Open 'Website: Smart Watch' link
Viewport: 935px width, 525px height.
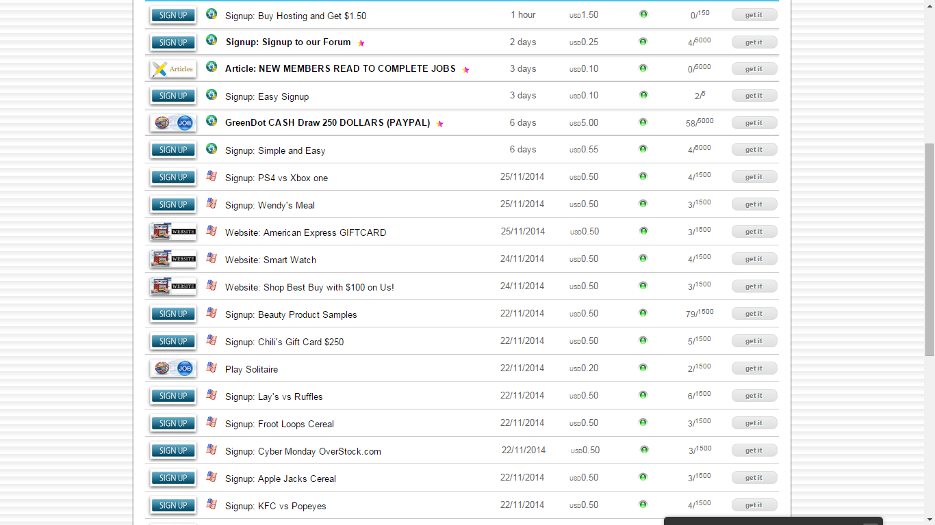[271, 260]
